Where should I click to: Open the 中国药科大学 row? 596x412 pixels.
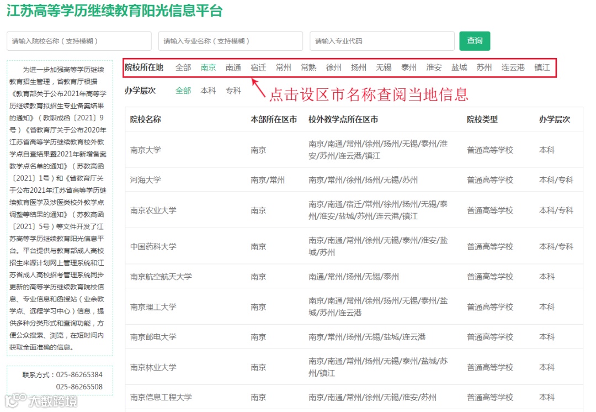coord(354,246)
